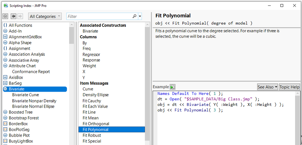Click the forward navigation arrow

click(x=20, y=16)
